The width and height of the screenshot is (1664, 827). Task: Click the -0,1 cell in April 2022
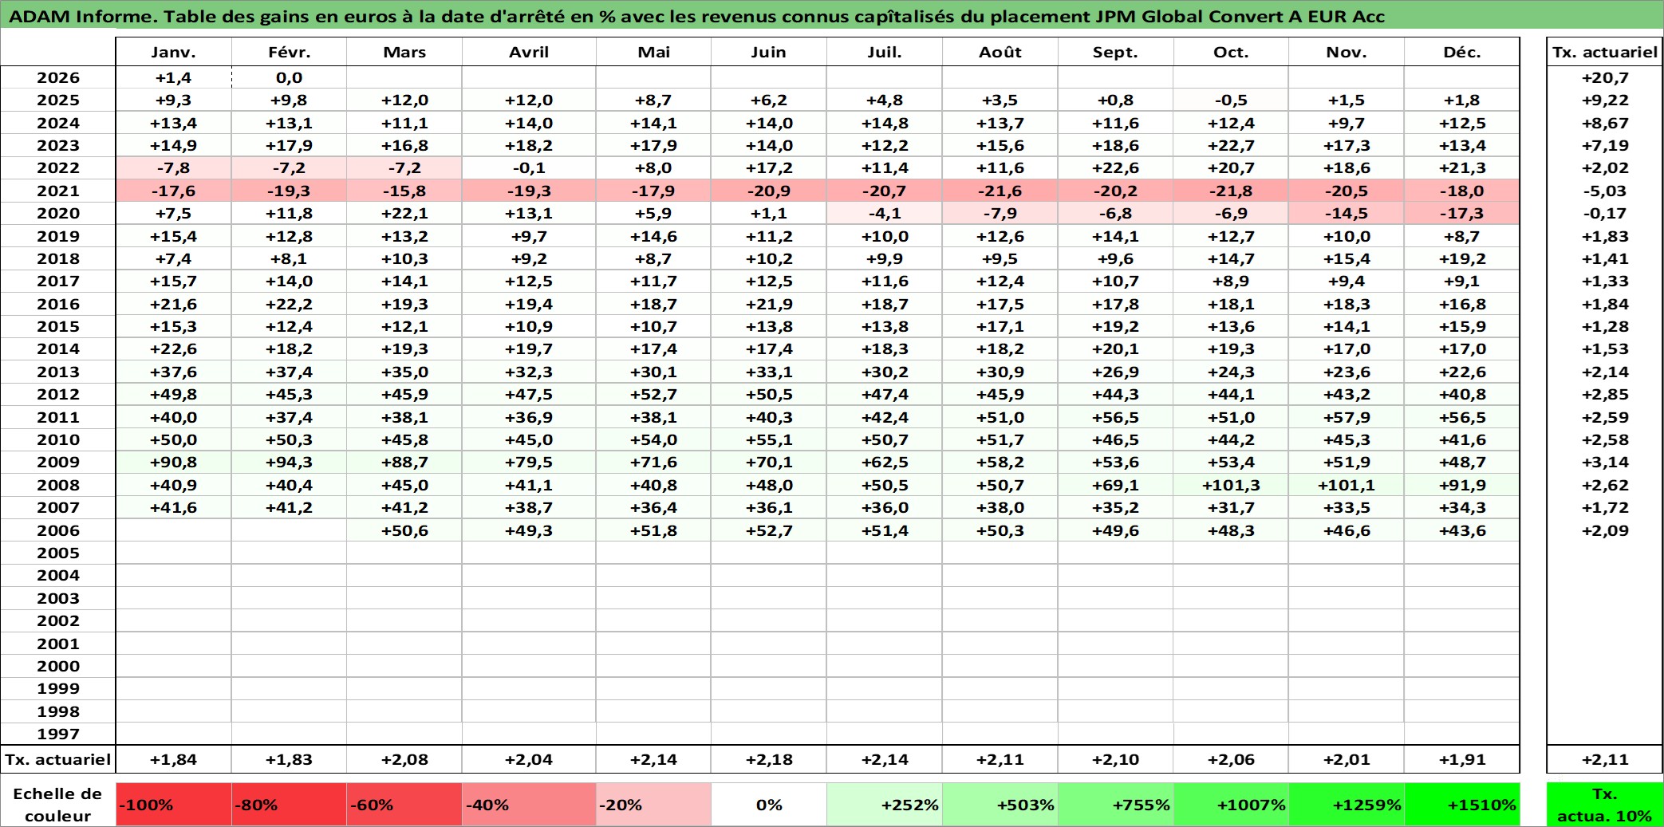coord(529,167)
